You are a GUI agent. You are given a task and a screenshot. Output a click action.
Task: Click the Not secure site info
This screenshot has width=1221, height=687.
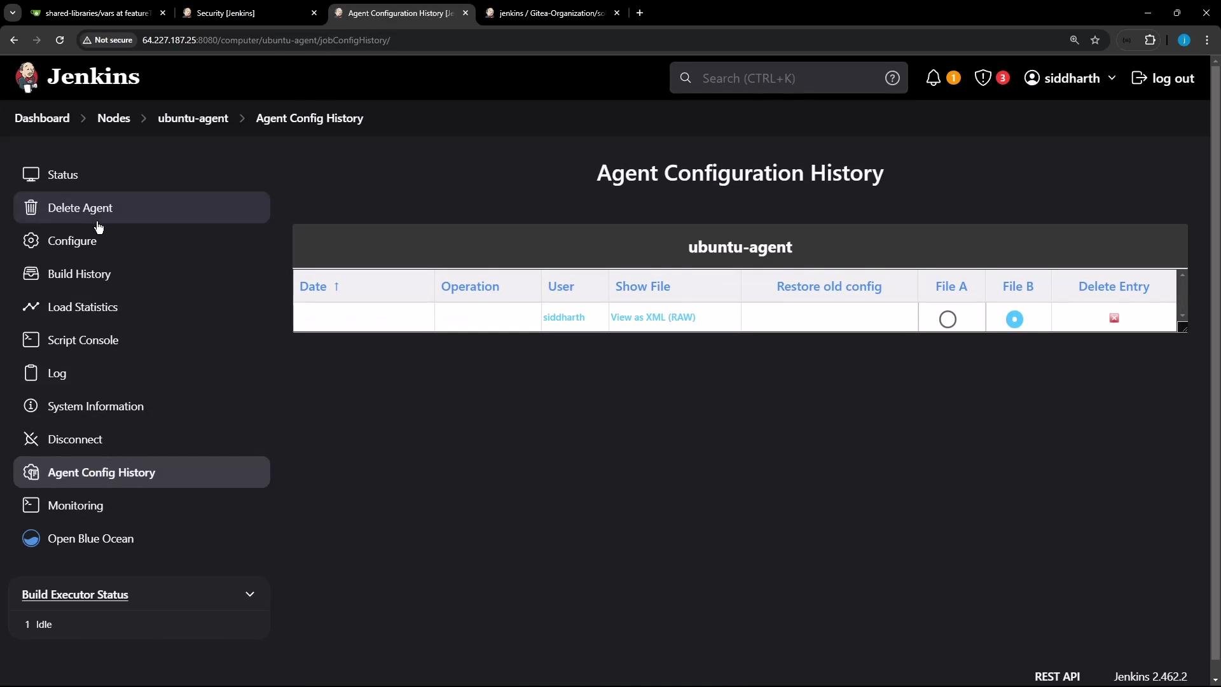(107, 40)
